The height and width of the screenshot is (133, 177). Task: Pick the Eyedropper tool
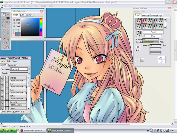point(3,39)
